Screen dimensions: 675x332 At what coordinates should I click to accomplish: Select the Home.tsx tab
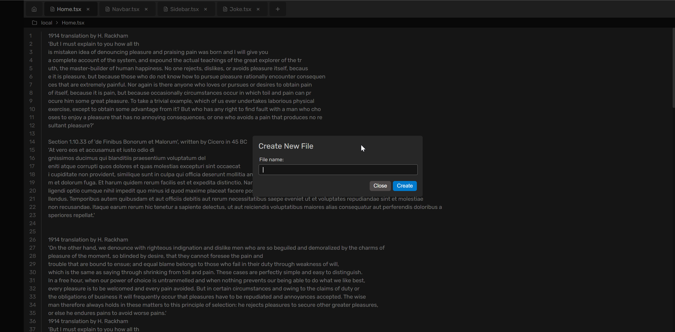pos(69,9)
